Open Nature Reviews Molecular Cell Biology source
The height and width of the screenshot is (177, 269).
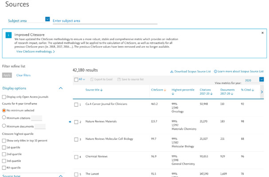coord(109,139)
